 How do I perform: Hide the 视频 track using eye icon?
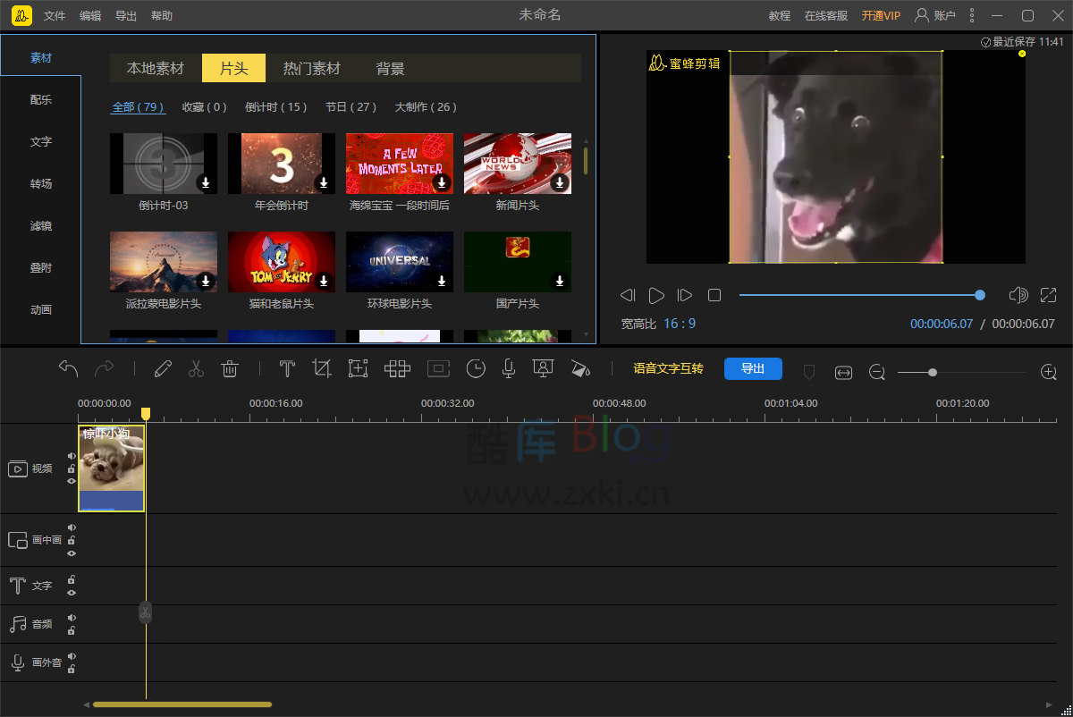(x=72, y=481)
